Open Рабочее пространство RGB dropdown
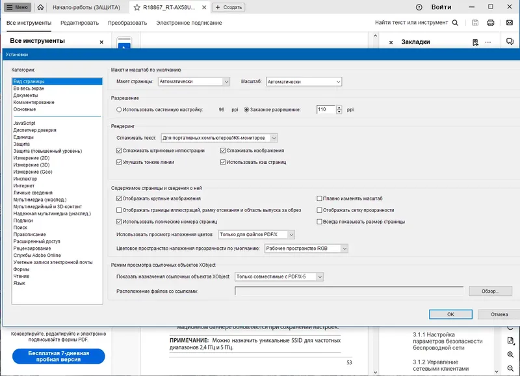The width and height of the screenshot is (520, 376). coord(306,248)
